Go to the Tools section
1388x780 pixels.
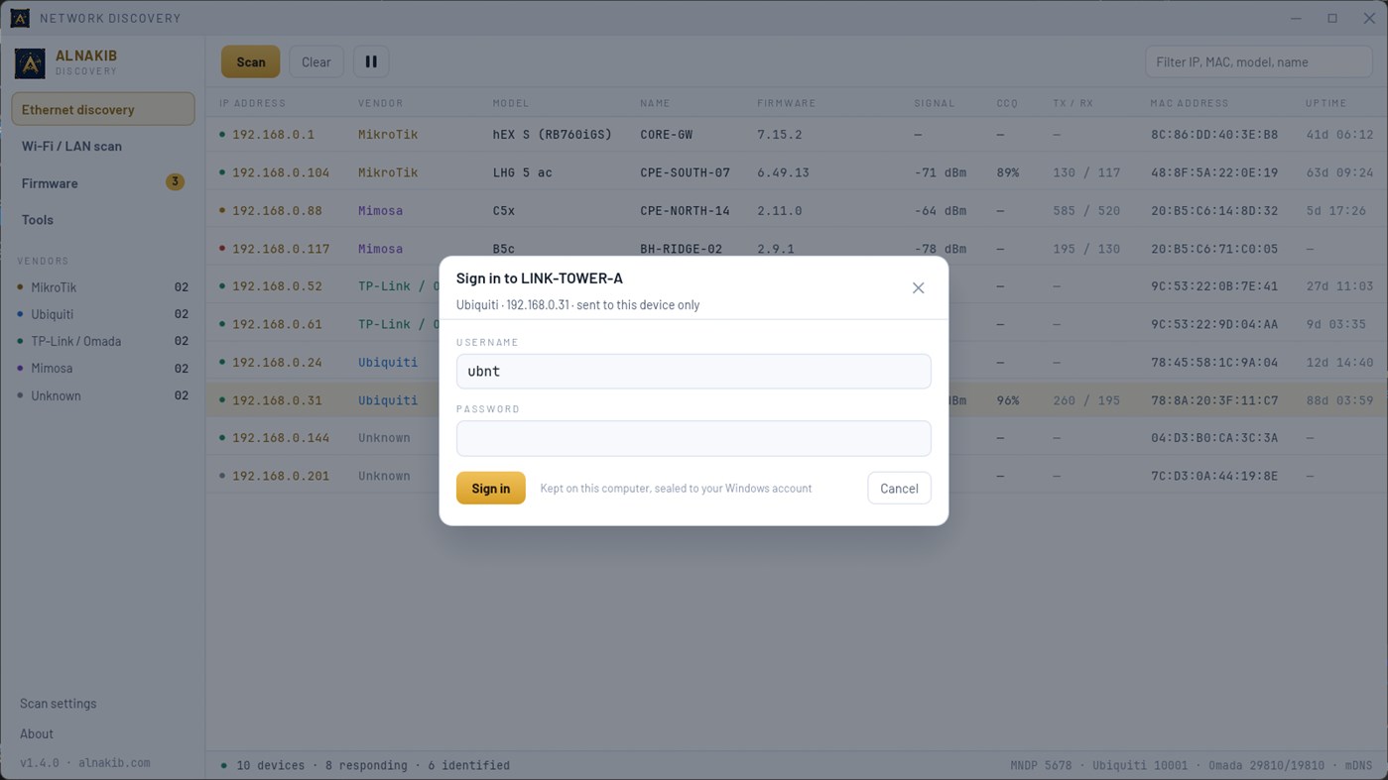(103, 219)
